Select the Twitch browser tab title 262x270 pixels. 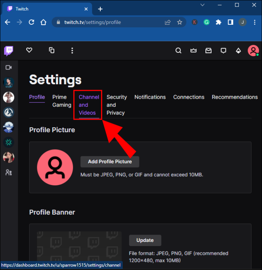click(x=22, y=9)
